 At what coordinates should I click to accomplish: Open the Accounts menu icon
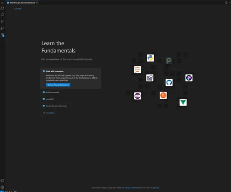(x=2, y=181)
